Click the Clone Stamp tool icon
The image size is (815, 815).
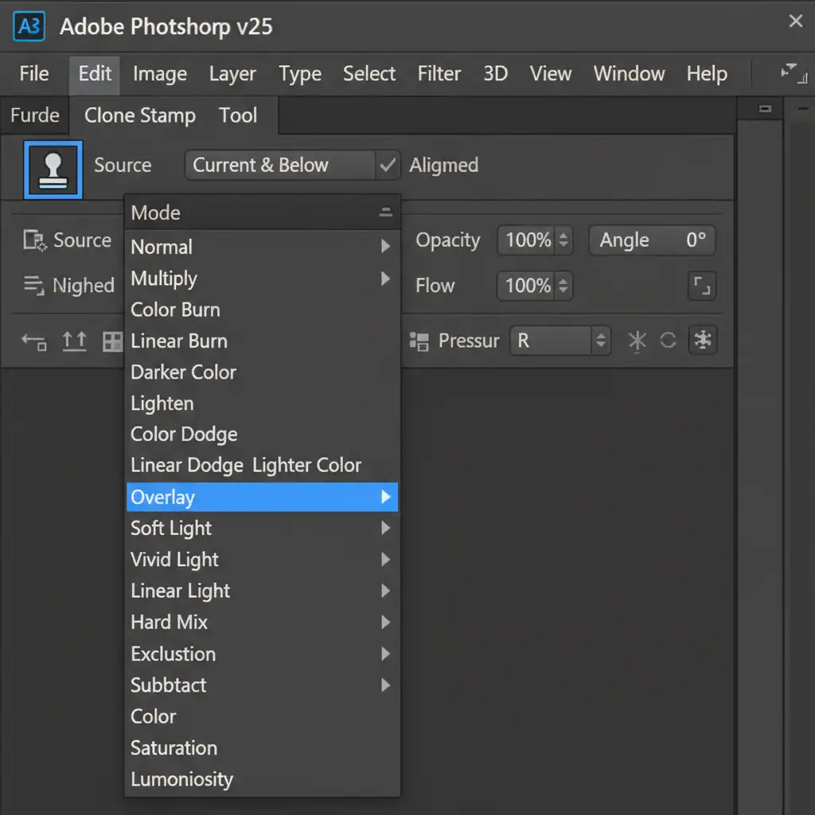(x=53, y=169)
